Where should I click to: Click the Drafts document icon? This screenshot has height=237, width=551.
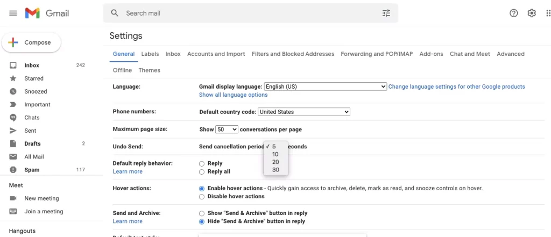(x=13, y=143)
